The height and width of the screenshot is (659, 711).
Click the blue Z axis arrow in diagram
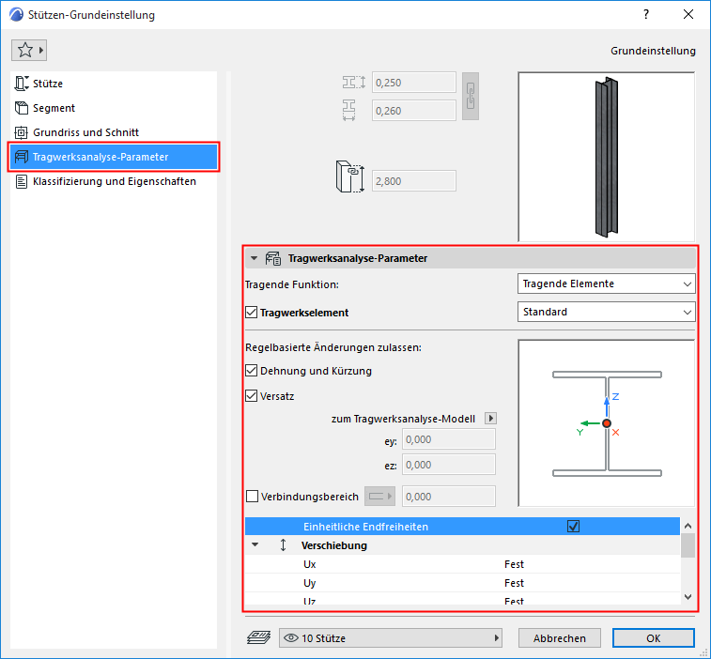click(607, 406)
